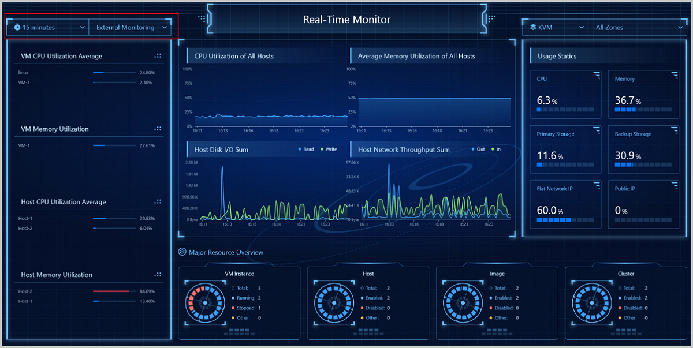Viewport: 693px width, 348px height.
Task: Open Host Memory Utilization more-options icon
Action: [x=158, y=275]
